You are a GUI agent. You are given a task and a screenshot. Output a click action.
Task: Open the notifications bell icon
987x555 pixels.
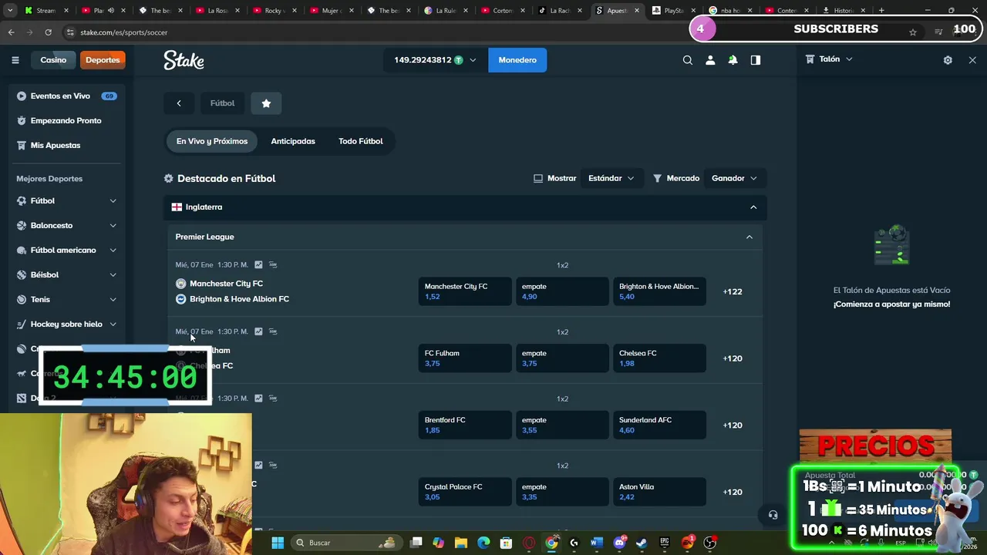click(733, 60)
